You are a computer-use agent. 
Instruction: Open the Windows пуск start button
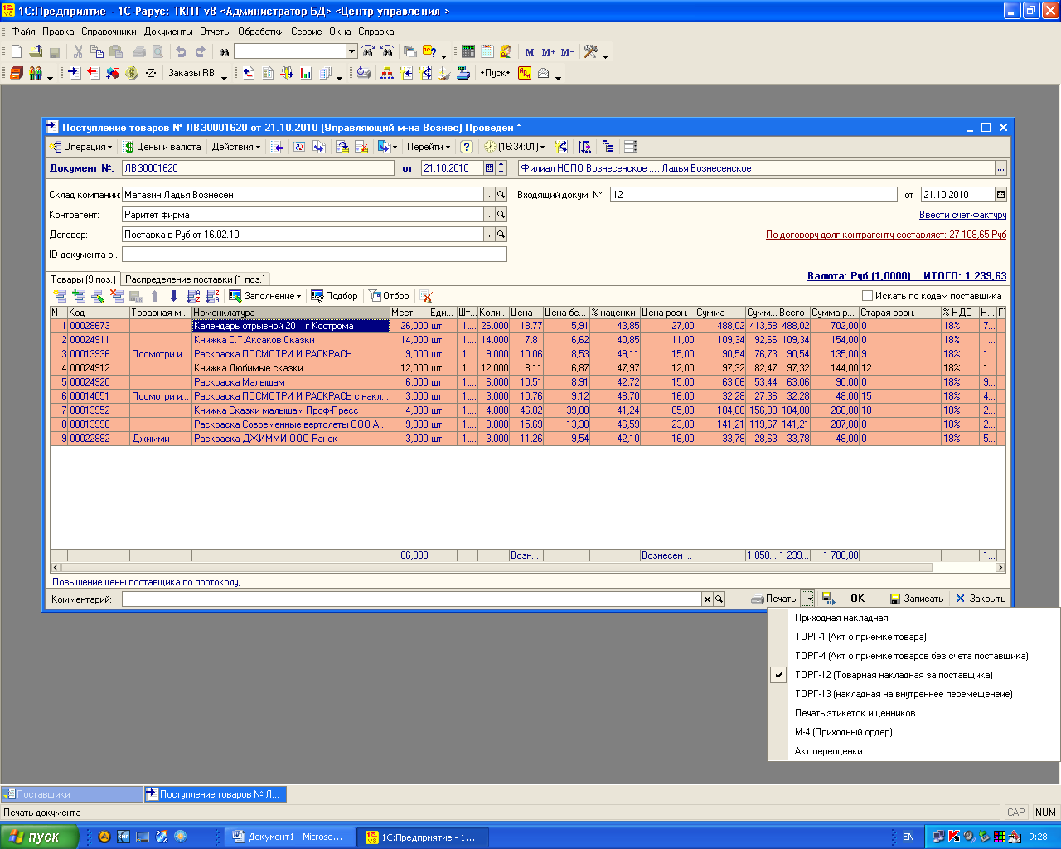[39, 837]
